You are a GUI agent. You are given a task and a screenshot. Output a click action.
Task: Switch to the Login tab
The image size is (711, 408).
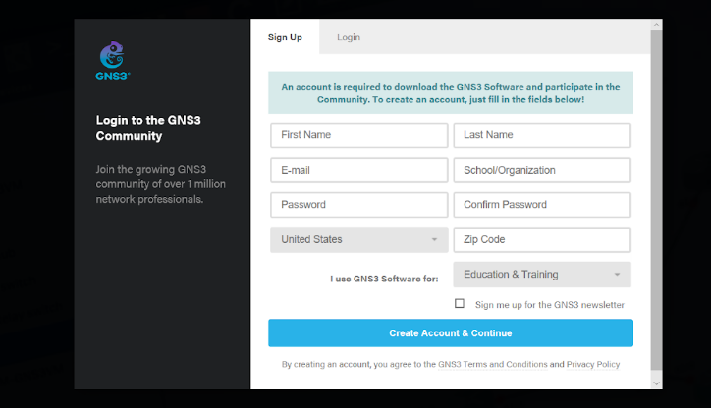point(349,37)
